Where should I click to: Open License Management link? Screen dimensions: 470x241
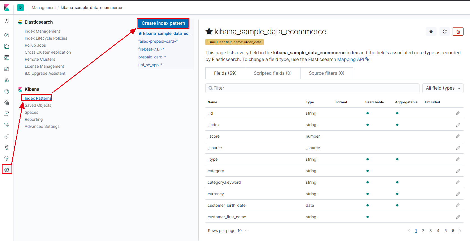44,66
